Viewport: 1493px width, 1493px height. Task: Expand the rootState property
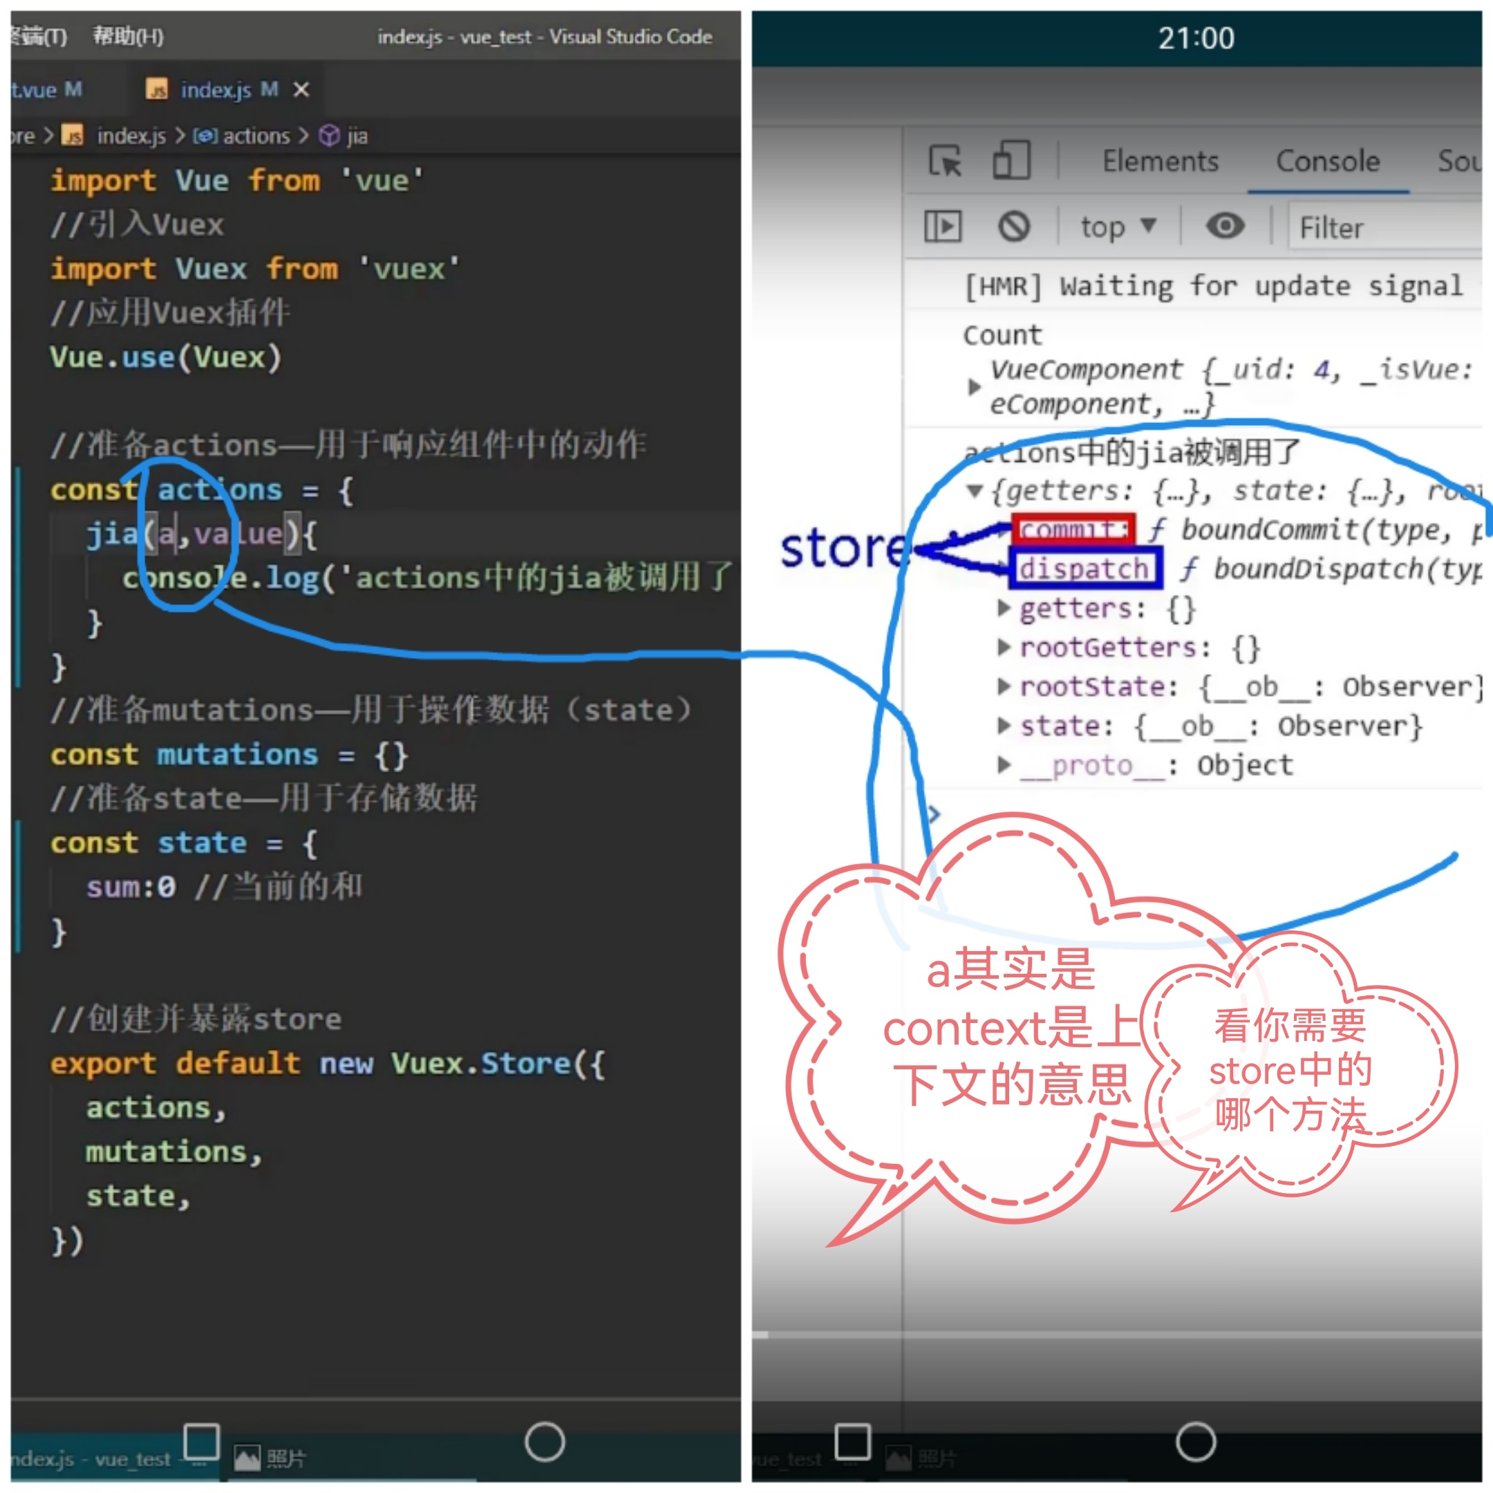point(1003,686)
